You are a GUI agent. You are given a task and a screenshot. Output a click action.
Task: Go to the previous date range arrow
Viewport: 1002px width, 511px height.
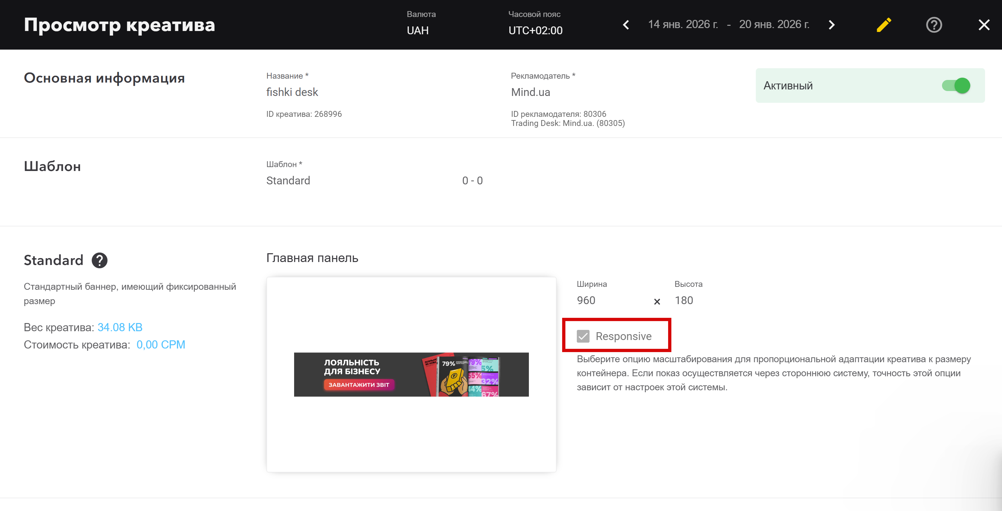[626, 25]
